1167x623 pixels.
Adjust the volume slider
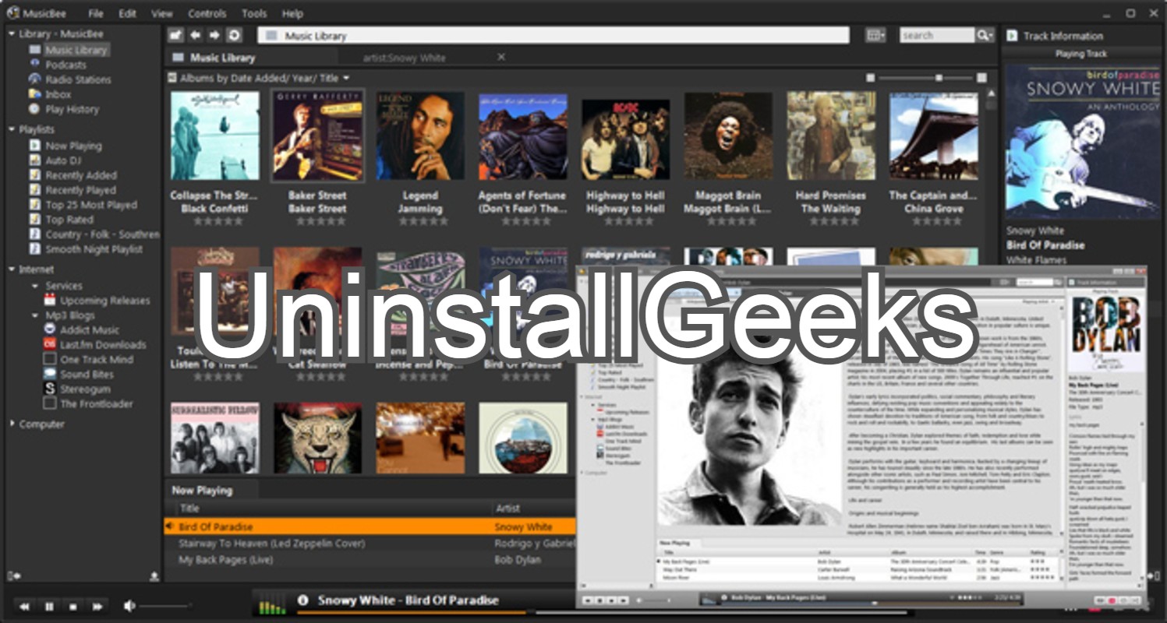click(167, 606)
